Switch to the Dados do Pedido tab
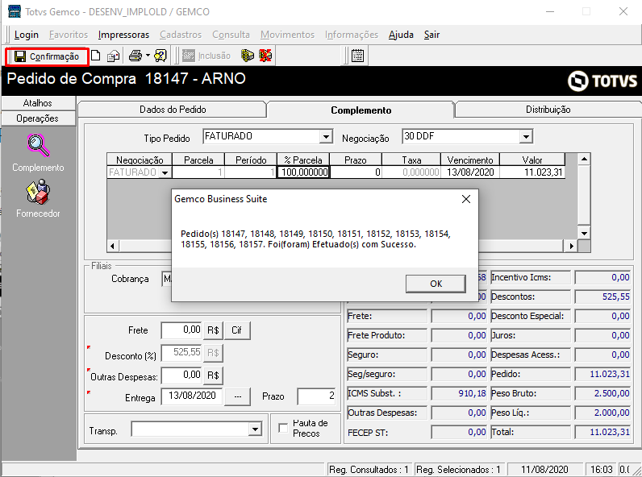The image size is (642, 477). coord(173,110)
